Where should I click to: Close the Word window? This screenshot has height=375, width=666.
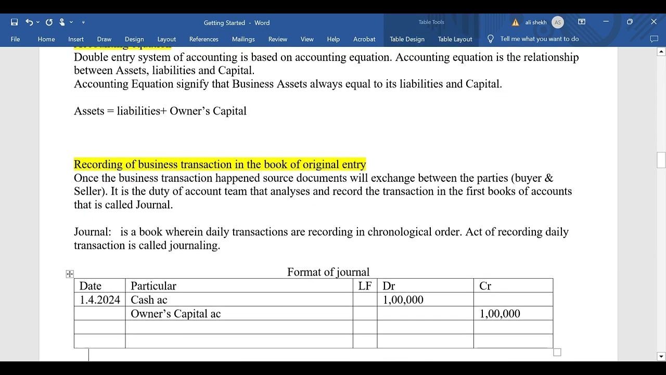click(x=654, y=22)
